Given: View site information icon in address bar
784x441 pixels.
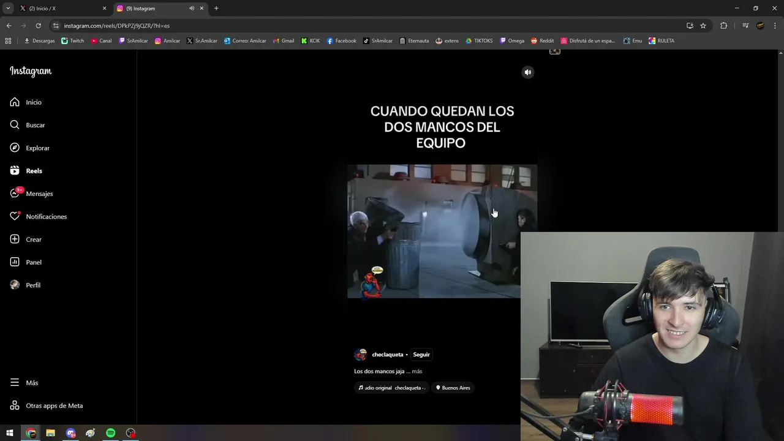Looking at the screenshot, I should click(56, 26).
